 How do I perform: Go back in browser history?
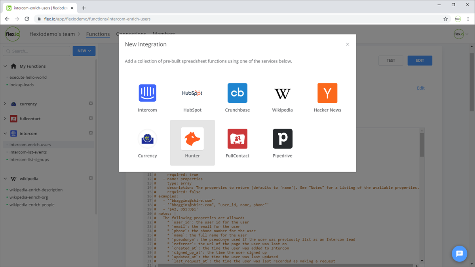[x=7, y=19]
